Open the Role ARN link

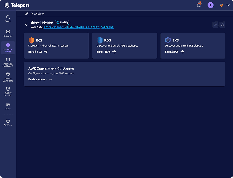(79, 27)
